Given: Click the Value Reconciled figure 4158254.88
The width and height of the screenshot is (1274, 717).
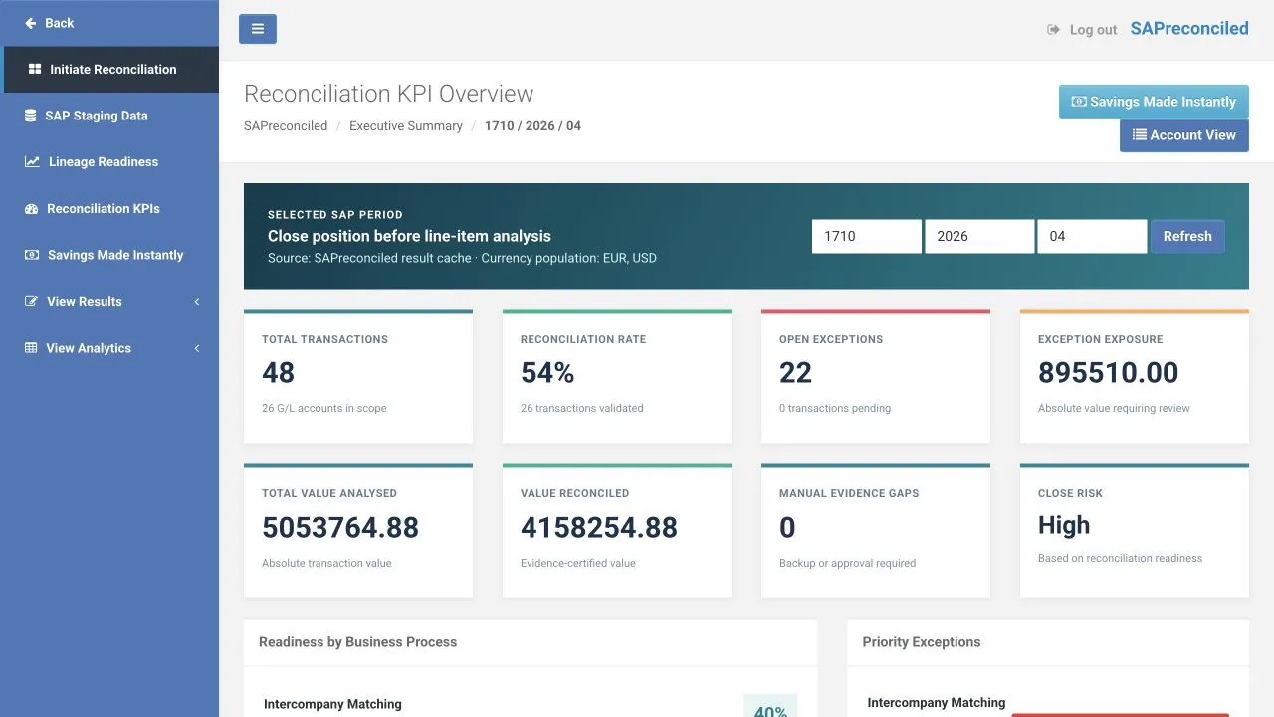Looking at the screenshot, I should [599, 527].
